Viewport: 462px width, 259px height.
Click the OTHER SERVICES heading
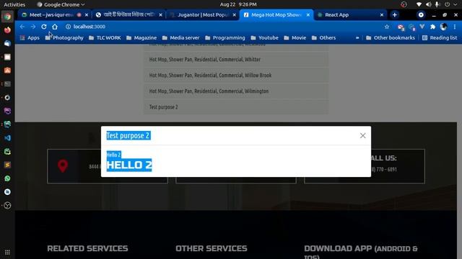[x=212, y=249]
